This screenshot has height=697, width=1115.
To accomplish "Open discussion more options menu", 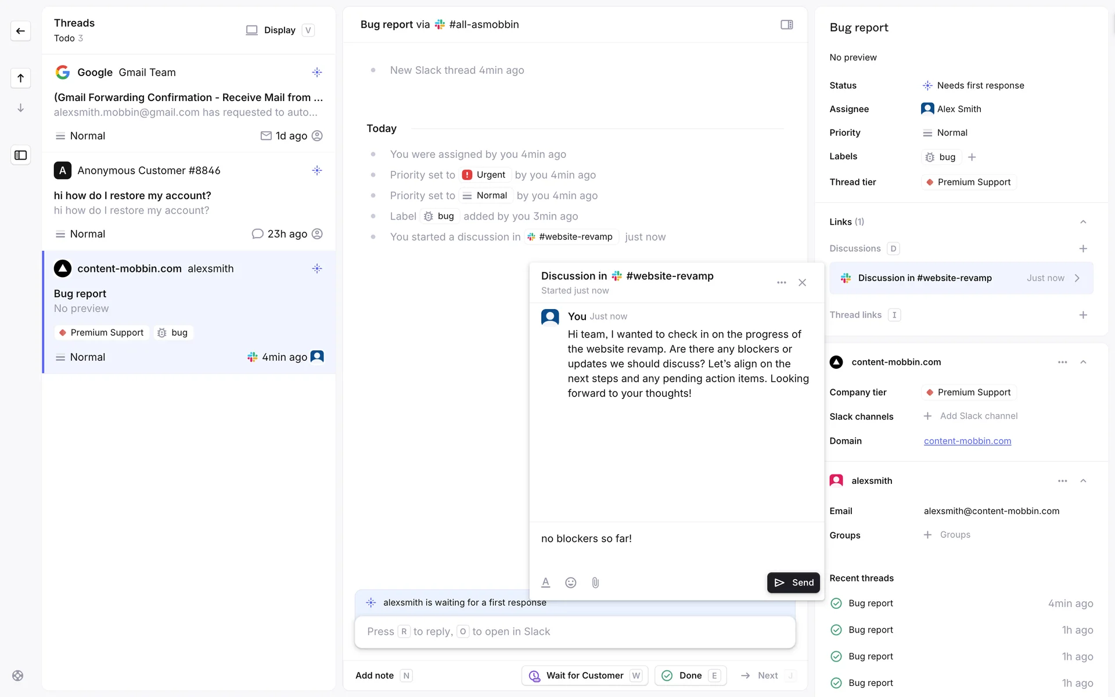I will pos(781,282).
